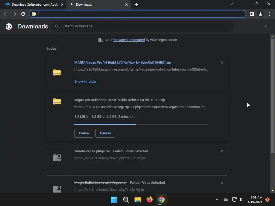The image size is (275, 206).
Task: Click the search magnifier in downloads bar
Action: [57, 27]
